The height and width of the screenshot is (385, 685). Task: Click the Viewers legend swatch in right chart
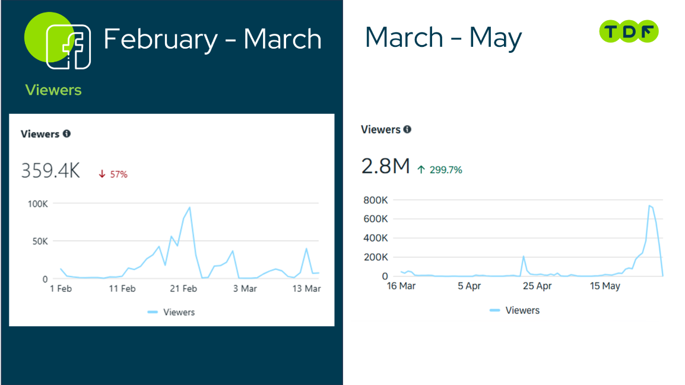click(494, 310)
